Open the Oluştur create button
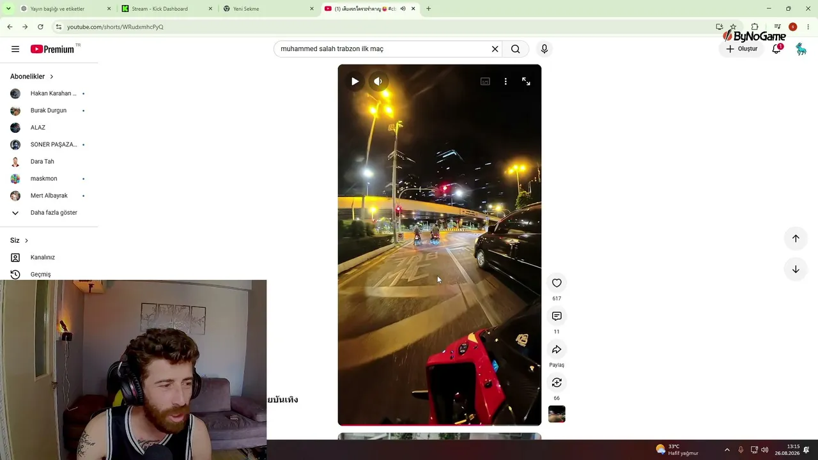 coord(741,49)
